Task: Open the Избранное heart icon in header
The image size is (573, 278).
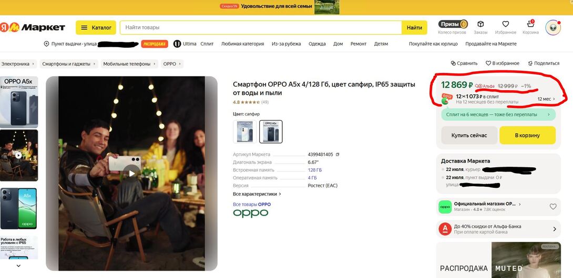Action: click(505, 25)
